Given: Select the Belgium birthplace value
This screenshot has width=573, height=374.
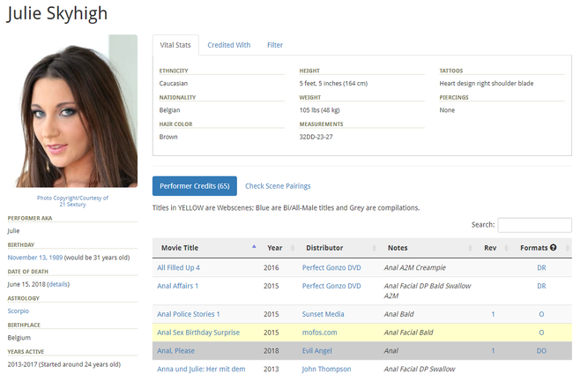Looking at the screenshot, I should [19, 338].
